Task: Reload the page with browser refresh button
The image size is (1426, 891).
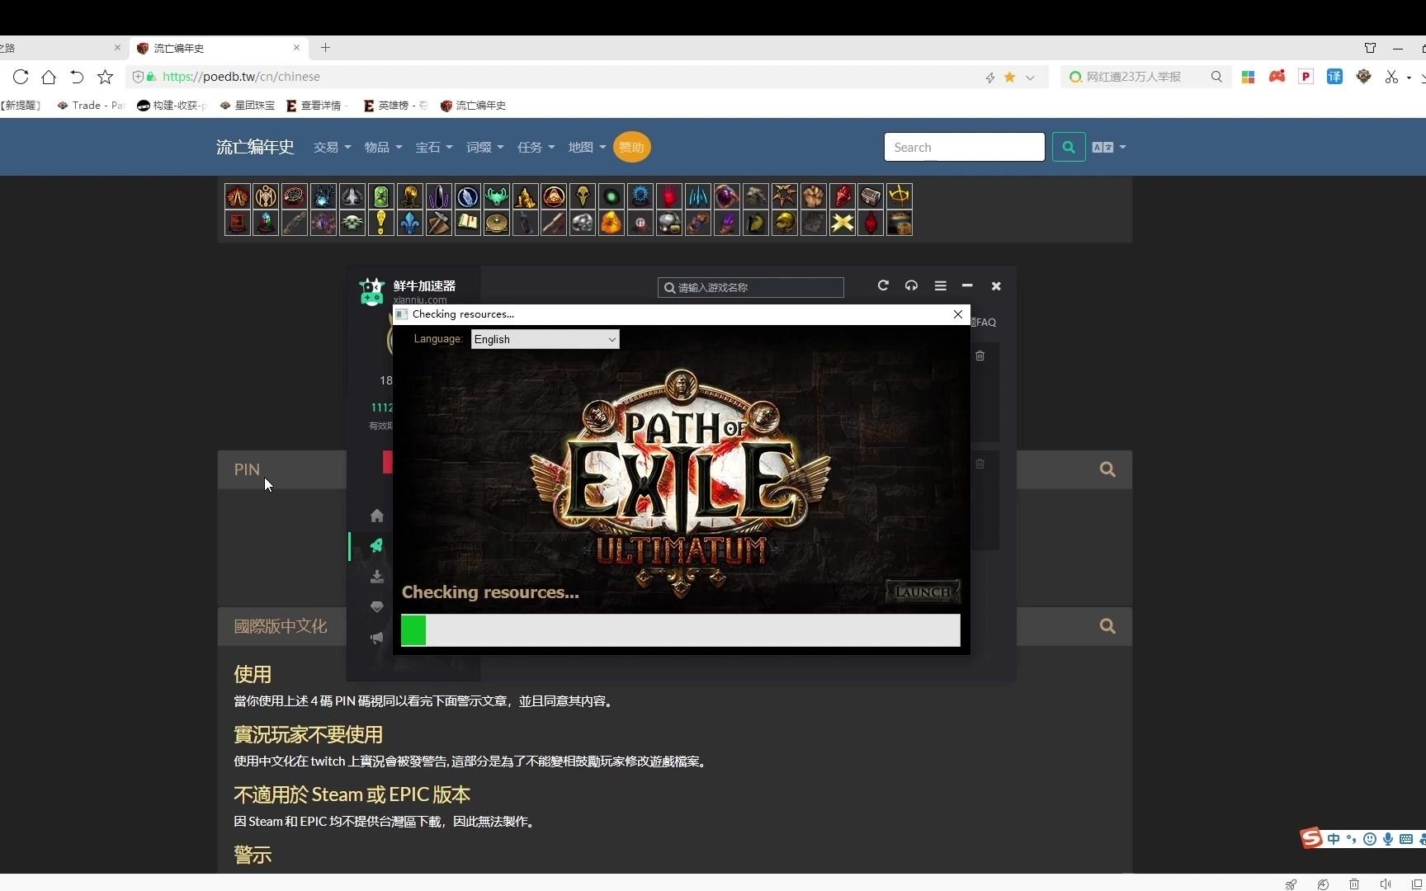Action: [21, 77]
